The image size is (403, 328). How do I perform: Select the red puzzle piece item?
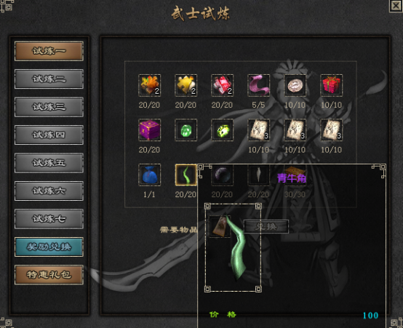[x=222, y=85]
